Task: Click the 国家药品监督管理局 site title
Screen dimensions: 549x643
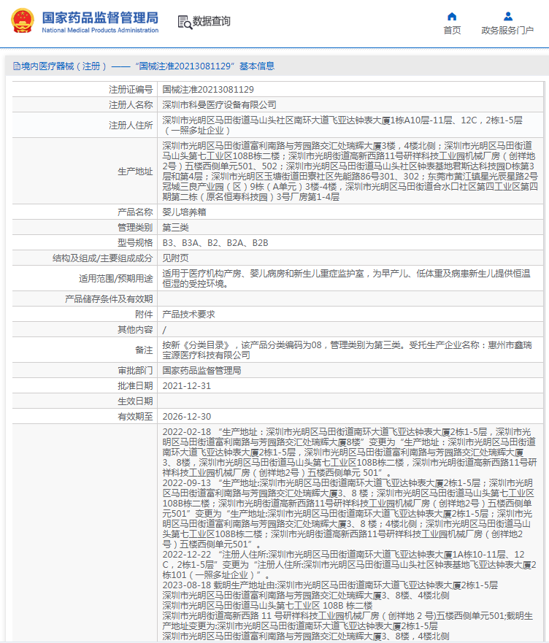Action: (100, 18)
